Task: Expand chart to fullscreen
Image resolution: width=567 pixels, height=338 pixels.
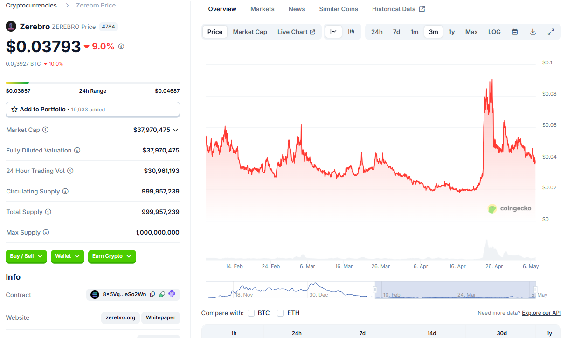Action: (x=551, y=32)
